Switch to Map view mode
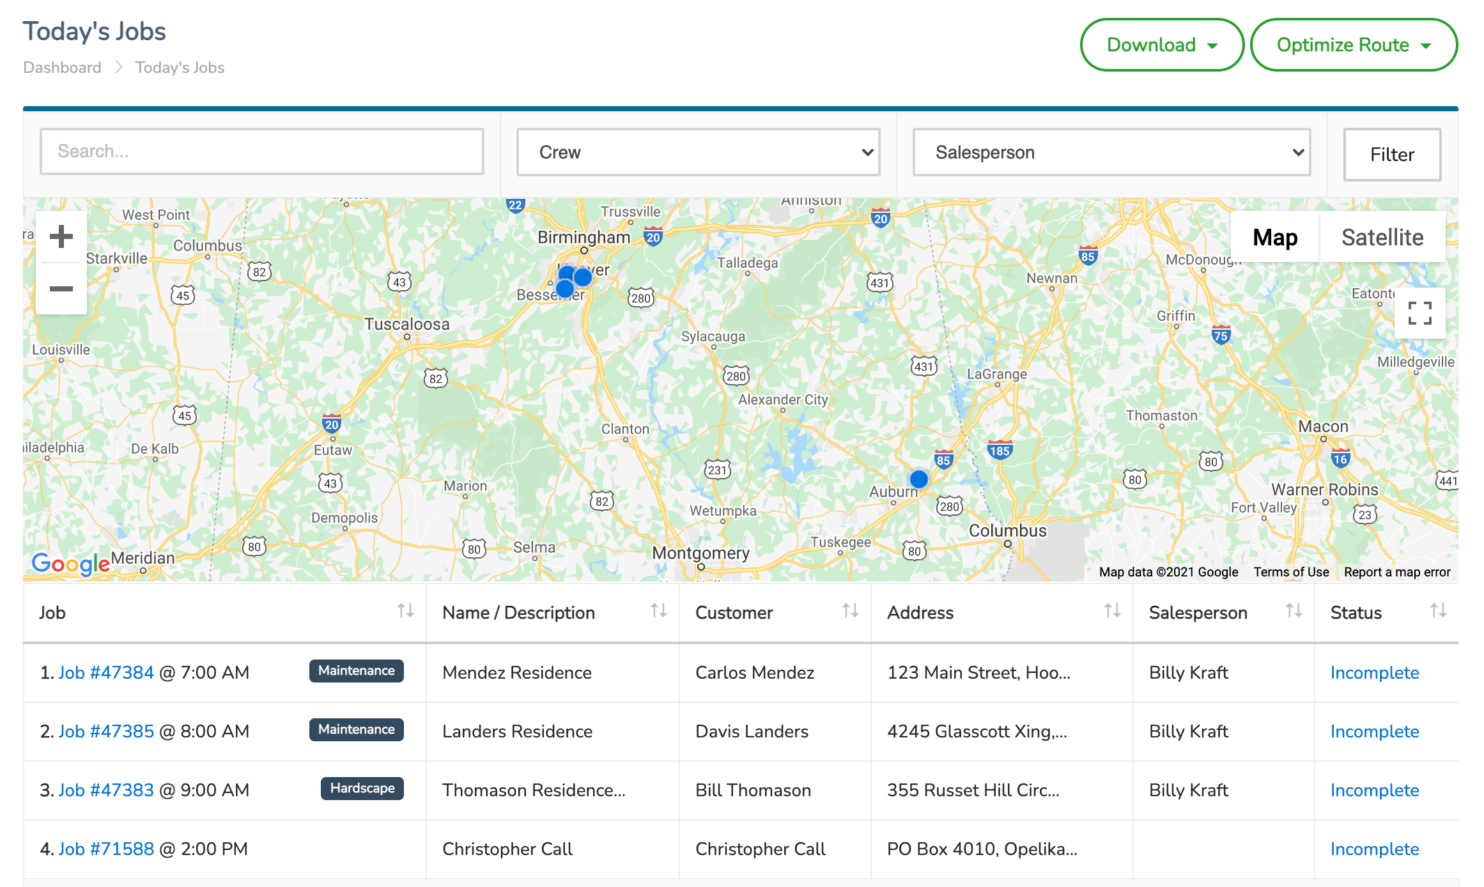 tap(1275, 237)
